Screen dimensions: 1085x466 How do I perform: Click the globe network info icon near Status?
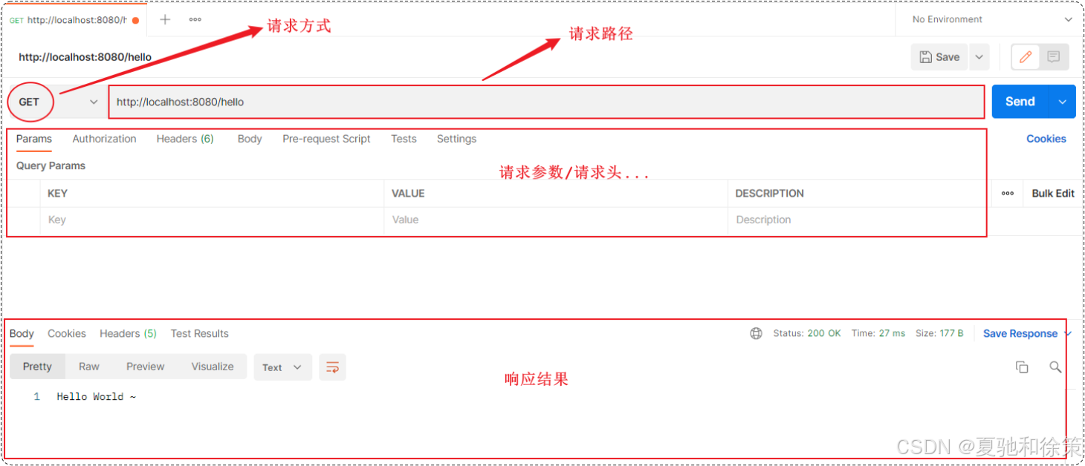756,333
